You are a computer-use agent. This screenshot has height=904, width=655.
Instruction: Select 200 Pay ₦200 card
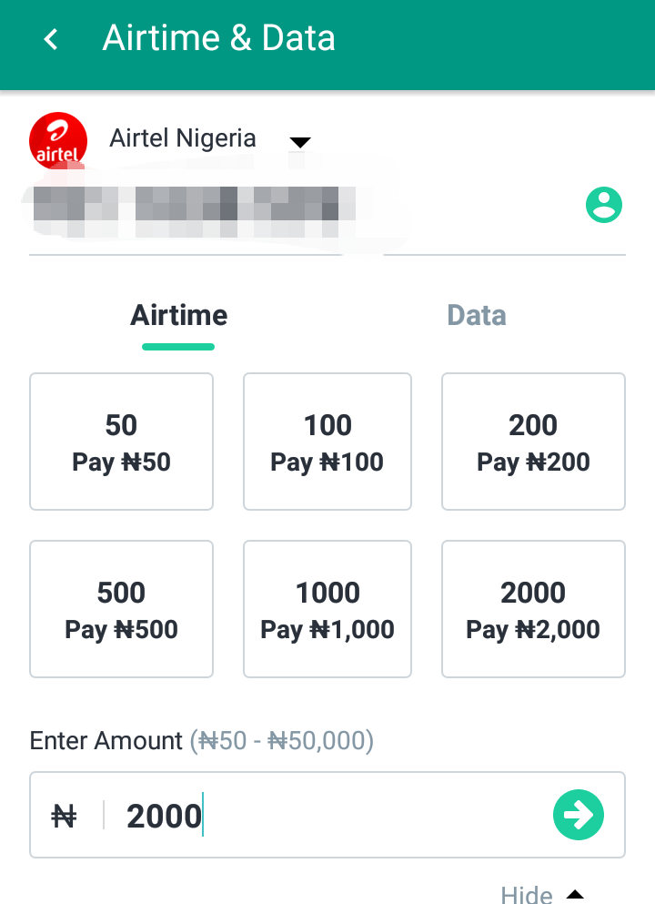click(x=533, y=442)
